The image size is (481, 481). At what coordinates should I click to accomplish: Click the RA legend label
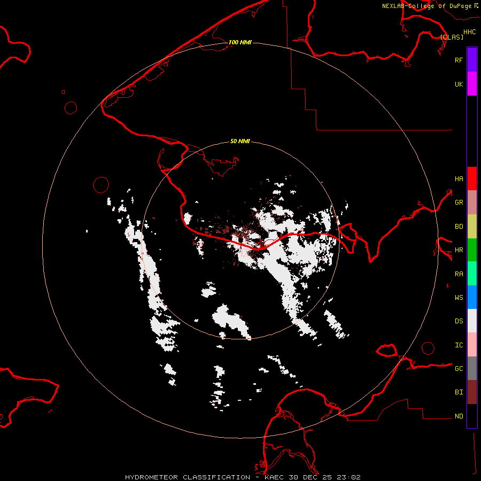pos(459,274)
